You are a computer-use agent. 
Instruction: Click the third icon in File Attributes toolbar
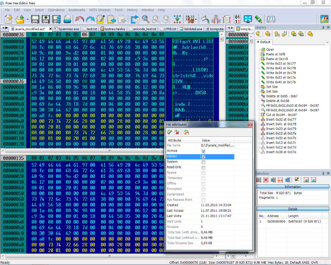point(186,132)
